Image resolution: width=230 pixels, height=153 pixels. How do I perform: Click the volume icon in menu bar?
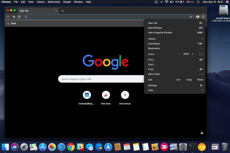(x=172, y=2)
